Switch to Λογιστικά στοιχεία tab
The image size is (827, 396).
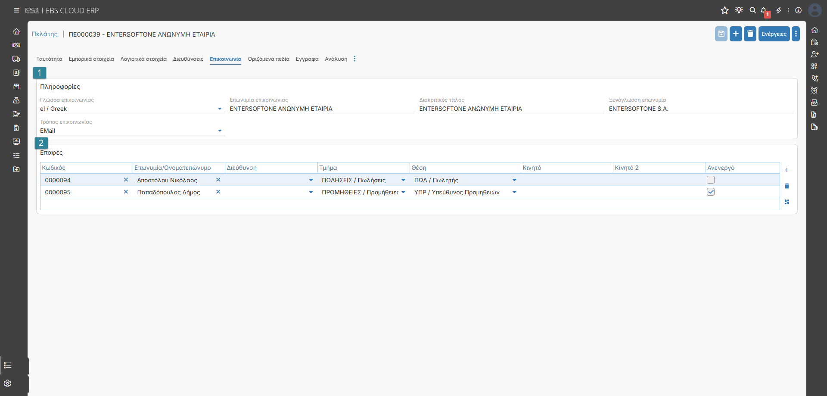(143, 59)
